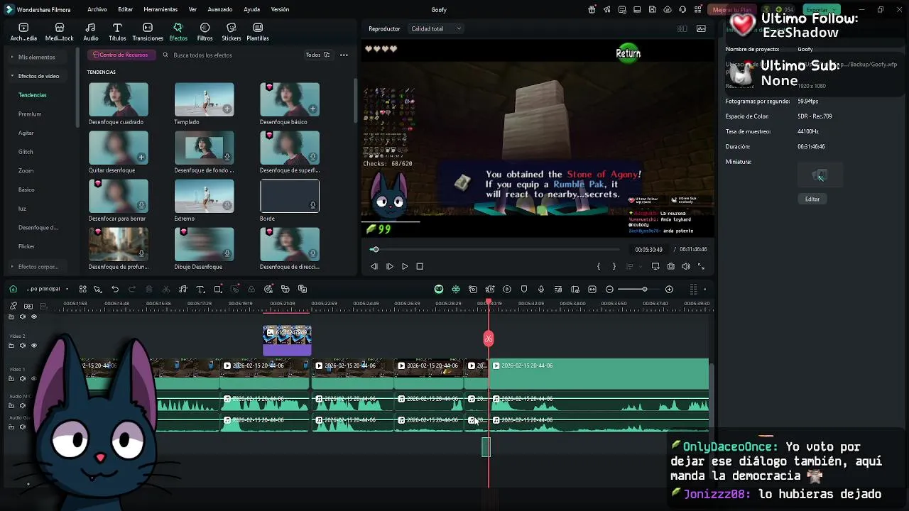Select the Premium effects category

tap(30, 114)
